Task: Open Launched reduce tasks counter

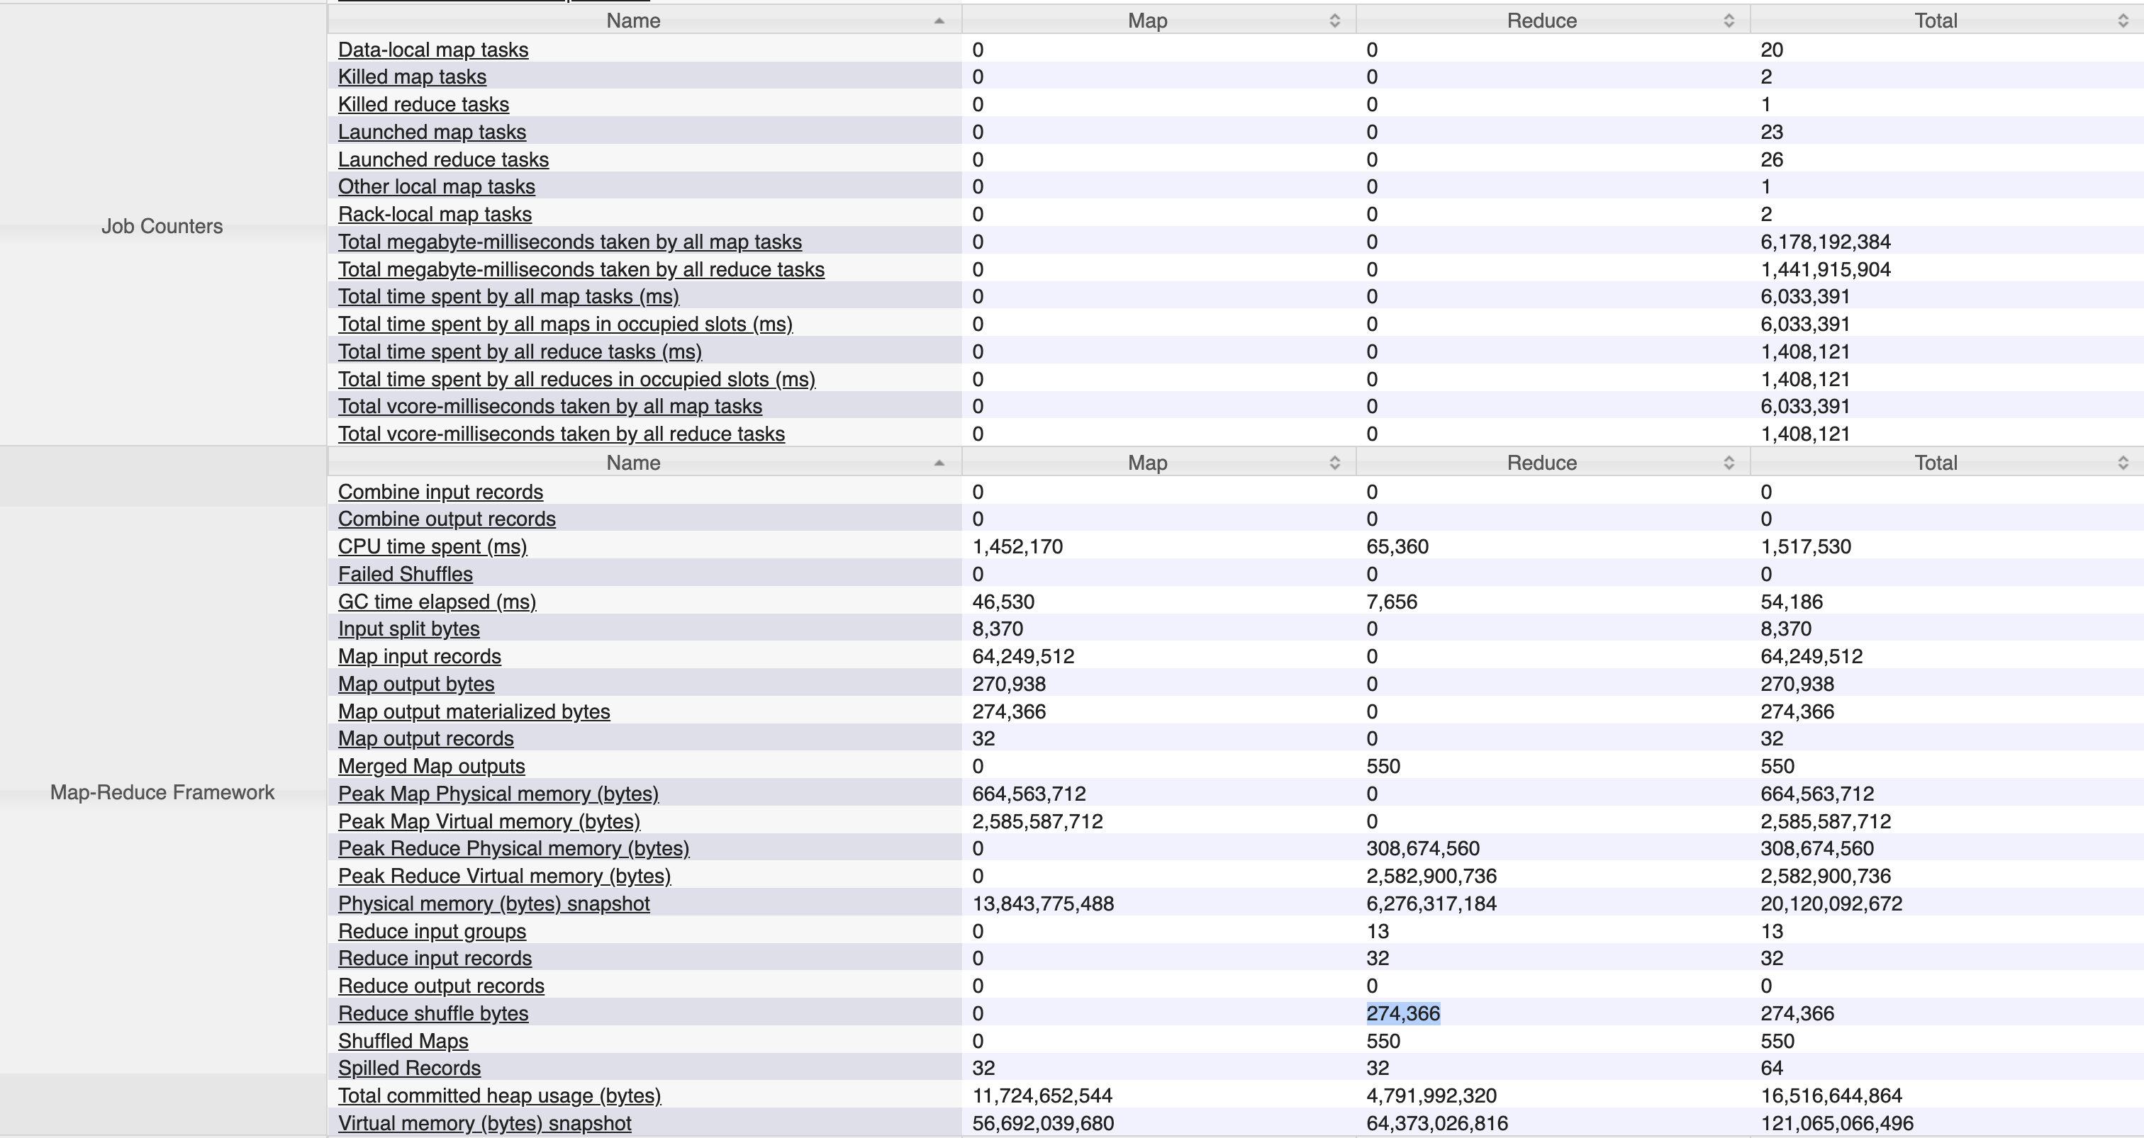Action: pyautogui.click(x=444, y=159)
